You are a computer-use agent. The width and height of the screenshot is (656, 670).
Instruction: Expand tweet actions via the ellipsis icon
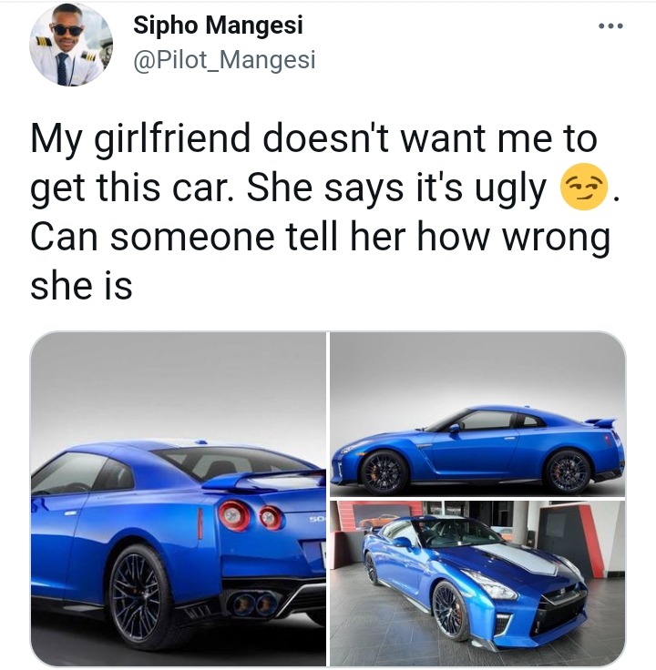pos(610,26)
